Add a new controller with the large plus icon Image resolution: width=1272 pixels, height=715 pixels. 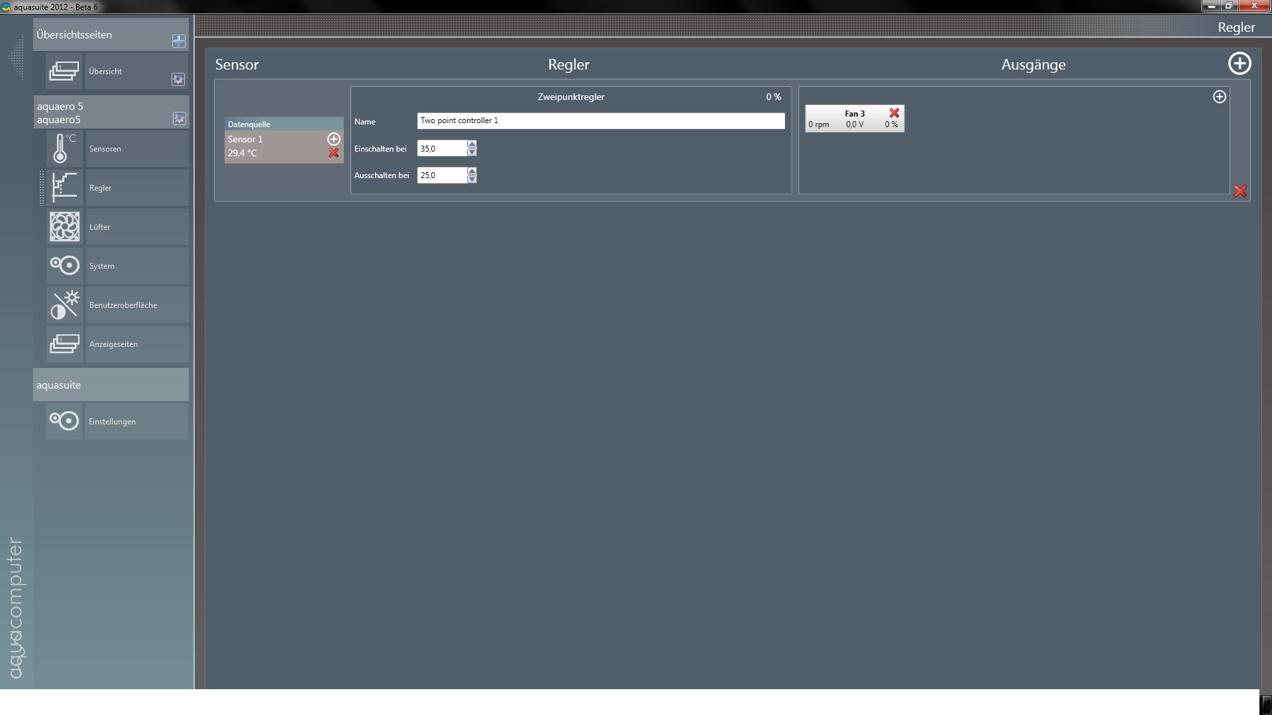[1240, 64]
